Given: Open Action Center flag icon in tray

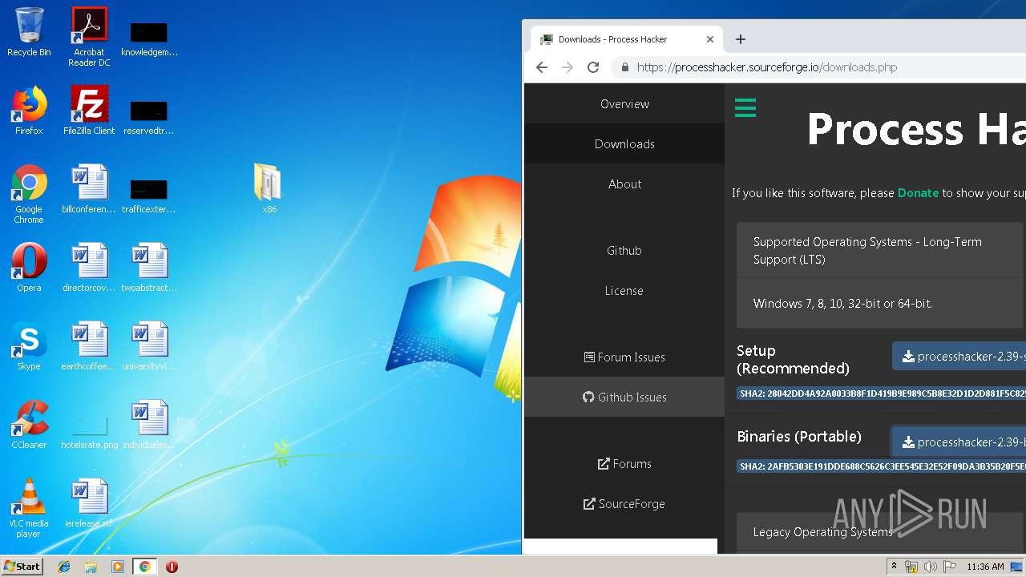Looking at the screenshot, I should point(948,567).
